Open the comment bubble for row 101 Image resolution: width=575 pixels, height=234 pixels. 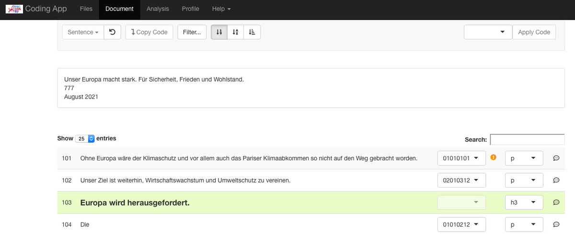pos(556,158)
